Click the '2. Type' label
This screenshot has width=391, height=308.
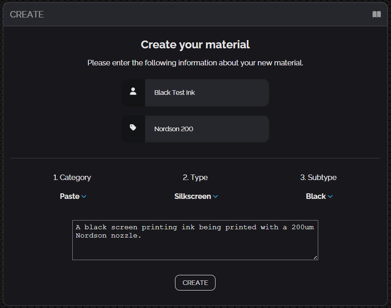195,177
